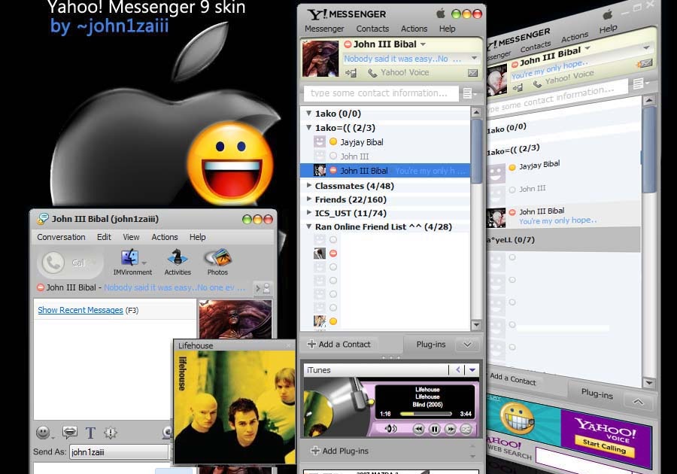Expand the Friends (22/160) group
This screenshot has height=474, width=677.
click(x=308, y=199)
